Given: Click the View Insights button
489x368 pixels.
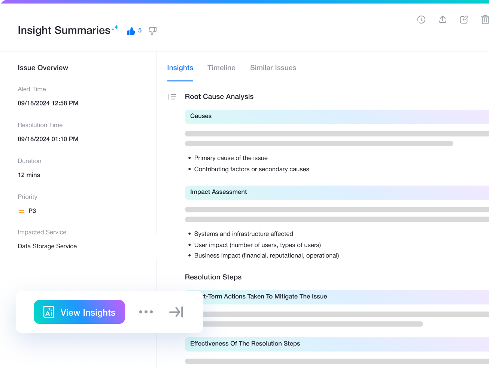Looking at the screenshot, I should pyautogui.click(x=79, y=312).
